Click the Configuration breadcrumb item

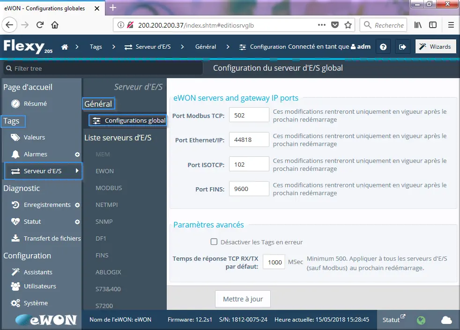(x=263, y=47)
